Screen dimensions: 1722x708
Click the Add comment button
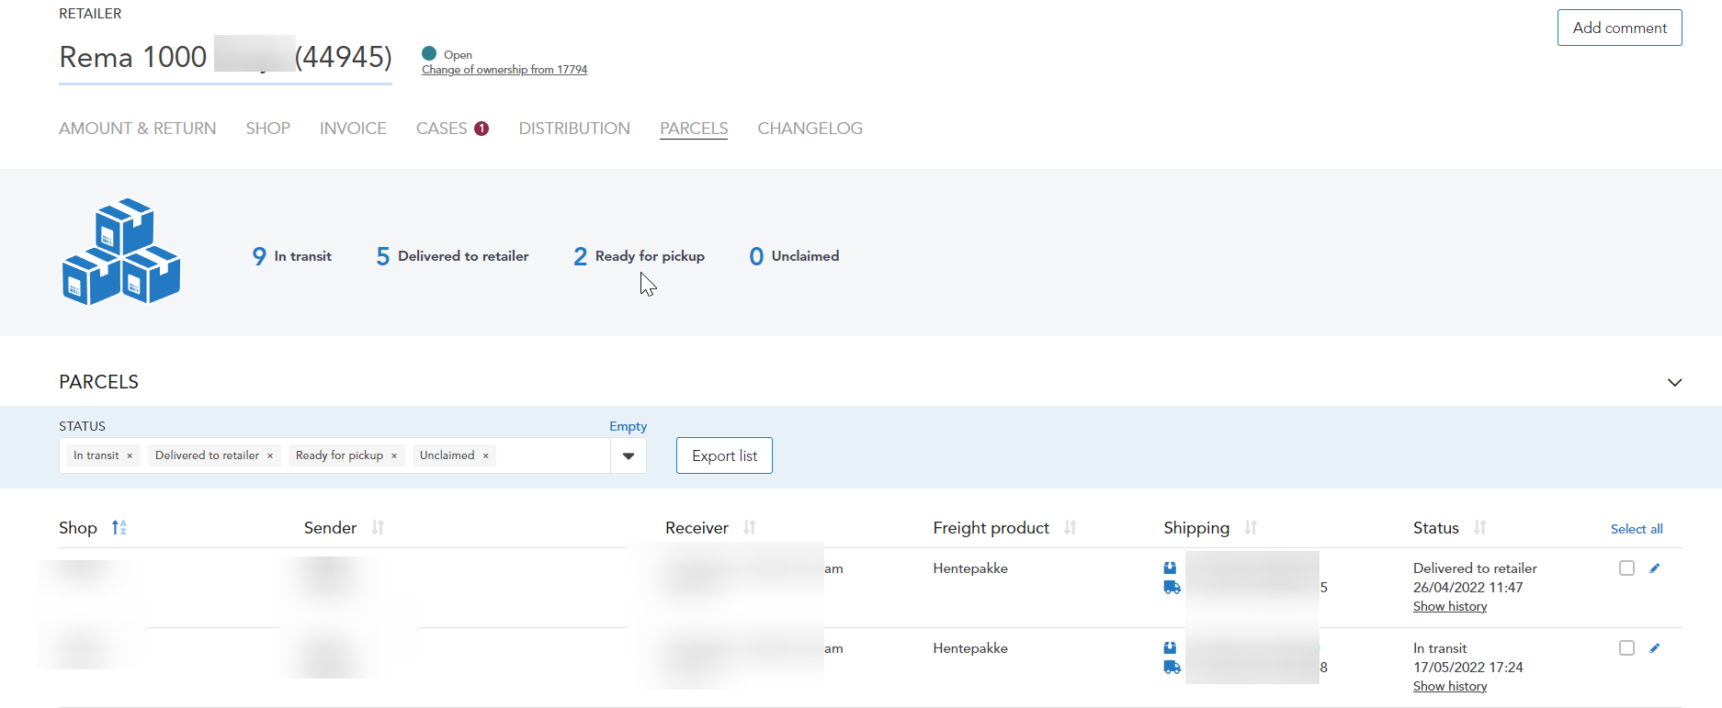(x=1620, y=28)
